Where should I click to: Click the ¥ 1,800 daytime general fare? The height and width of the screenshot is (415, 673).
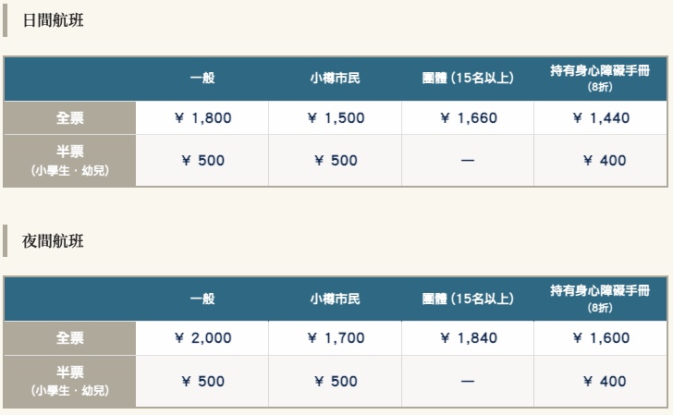202,118
